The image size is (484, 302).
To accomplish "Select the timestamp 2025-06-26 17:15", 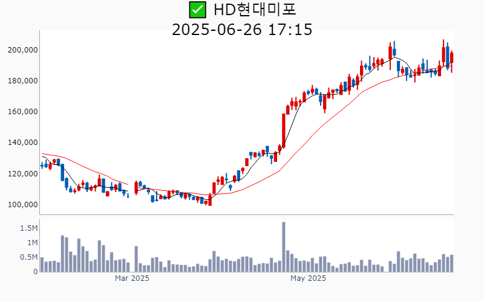I will 242,30.
